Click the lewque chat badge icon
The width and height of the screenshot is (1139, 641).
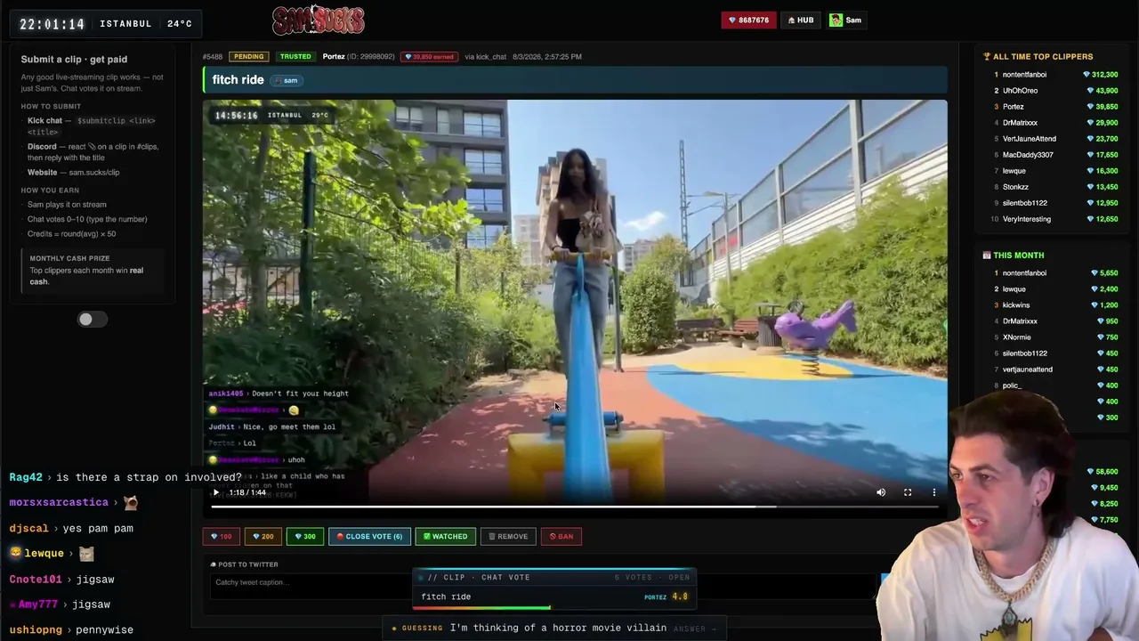coord(15,554)
